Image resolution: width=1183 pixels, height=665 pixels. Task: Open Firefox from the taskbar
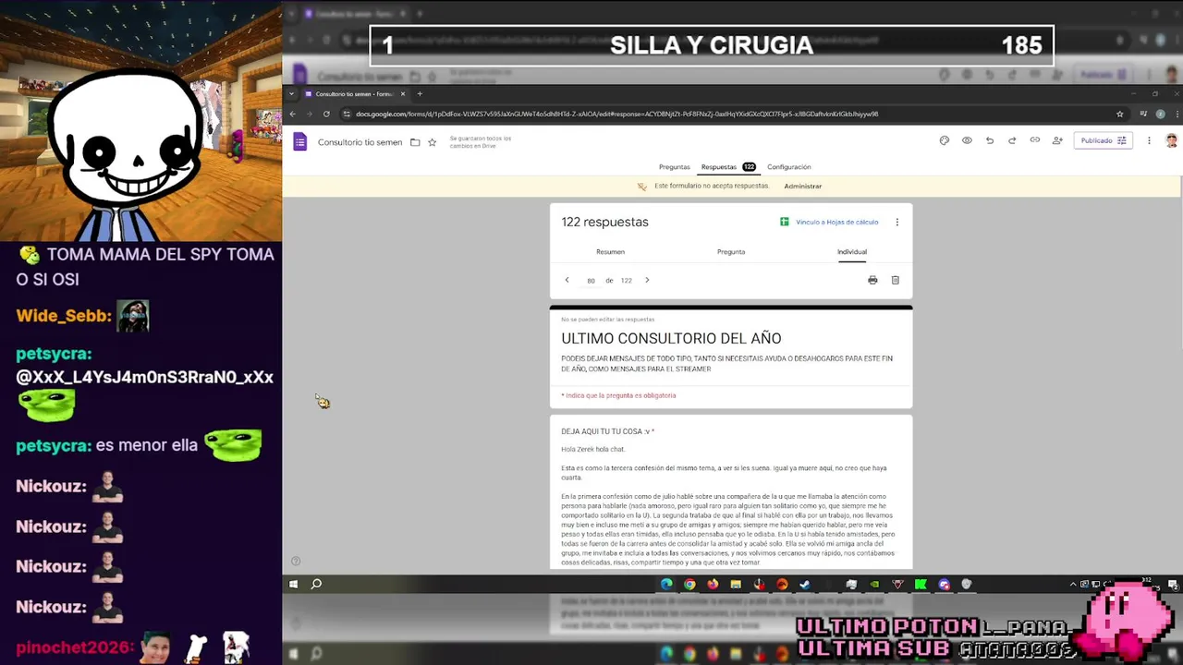tap(713, 584)
